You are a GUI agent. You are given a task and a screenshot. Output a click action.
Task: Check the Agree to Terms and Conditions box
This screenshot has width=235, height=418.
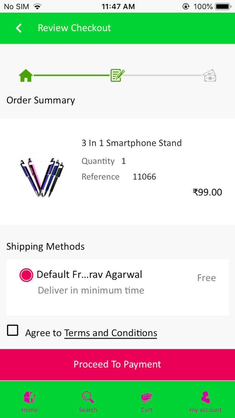12,330
